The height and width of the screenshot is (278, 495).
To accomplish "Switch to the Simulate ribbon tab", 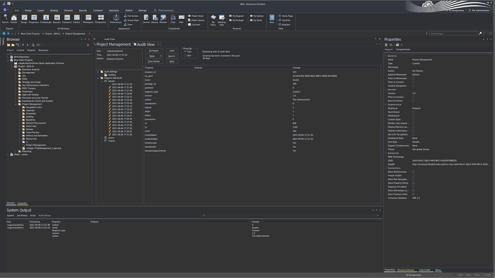I will point(68,11).
